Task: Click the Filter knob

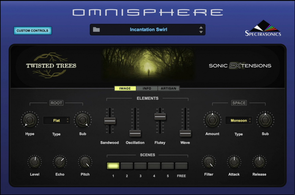Action: click(209, 162)
